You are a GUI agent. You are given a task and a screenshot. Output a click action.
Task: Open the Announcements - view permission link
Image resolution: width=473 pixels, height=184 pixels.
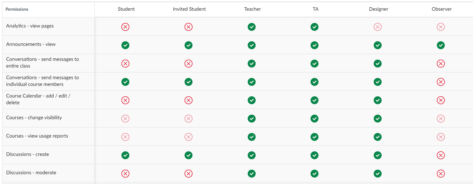click(x=31, y=44)
